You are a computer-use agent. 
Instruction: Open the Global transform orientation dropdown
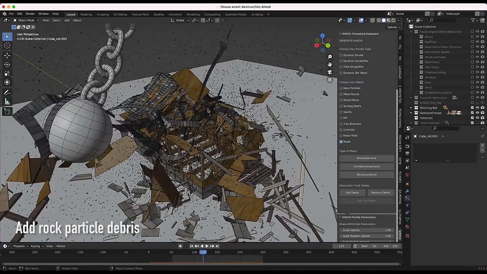[x=180, y=20]
